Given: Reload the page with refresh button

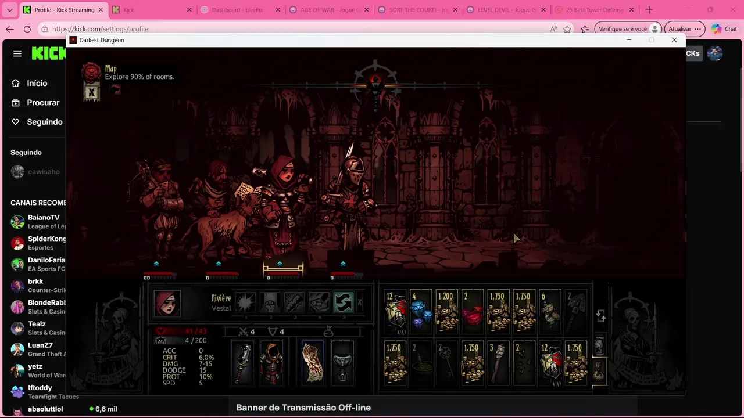Looking at the screenshot, I should click(x=27, y=29).
